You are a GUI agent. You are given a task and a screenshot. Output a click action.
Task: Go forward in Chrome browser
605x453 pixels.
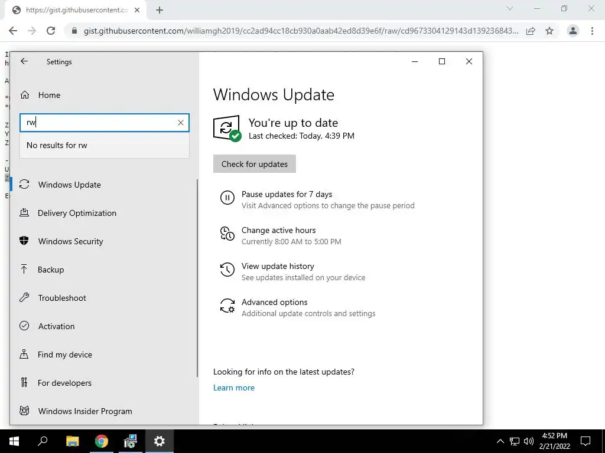[32, 31]
